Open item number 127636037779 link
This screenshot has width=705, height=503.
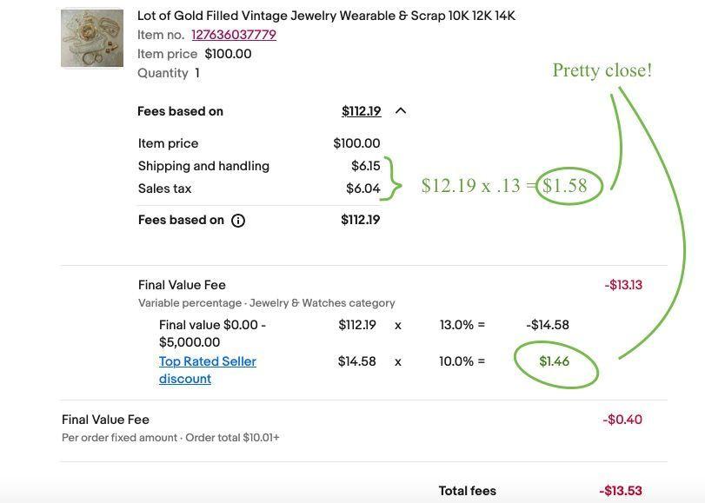tap(234, 35)
